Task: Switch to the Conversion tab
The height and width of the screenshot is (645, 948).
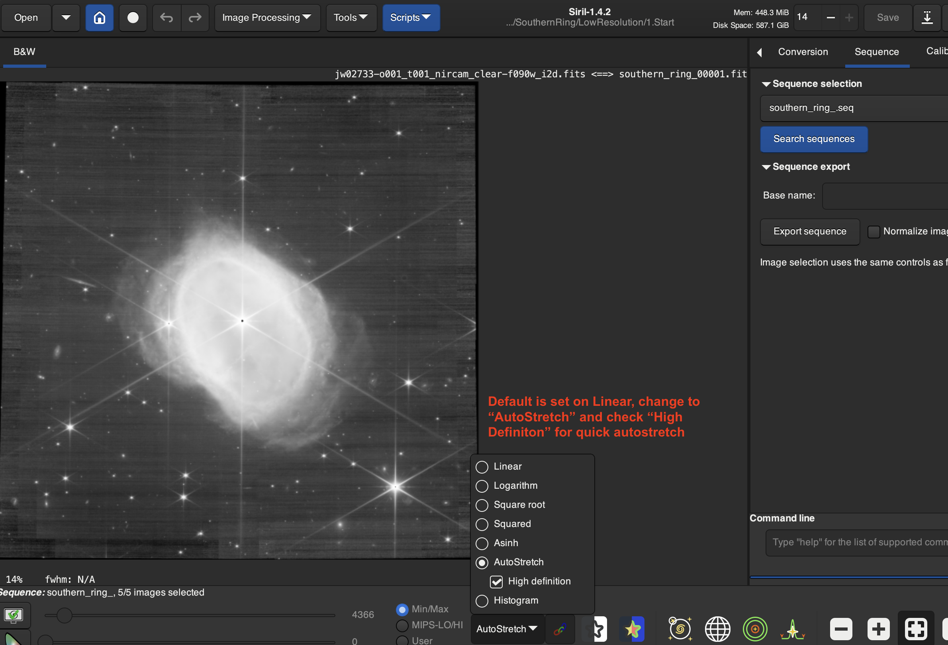Action: (802, 52)
